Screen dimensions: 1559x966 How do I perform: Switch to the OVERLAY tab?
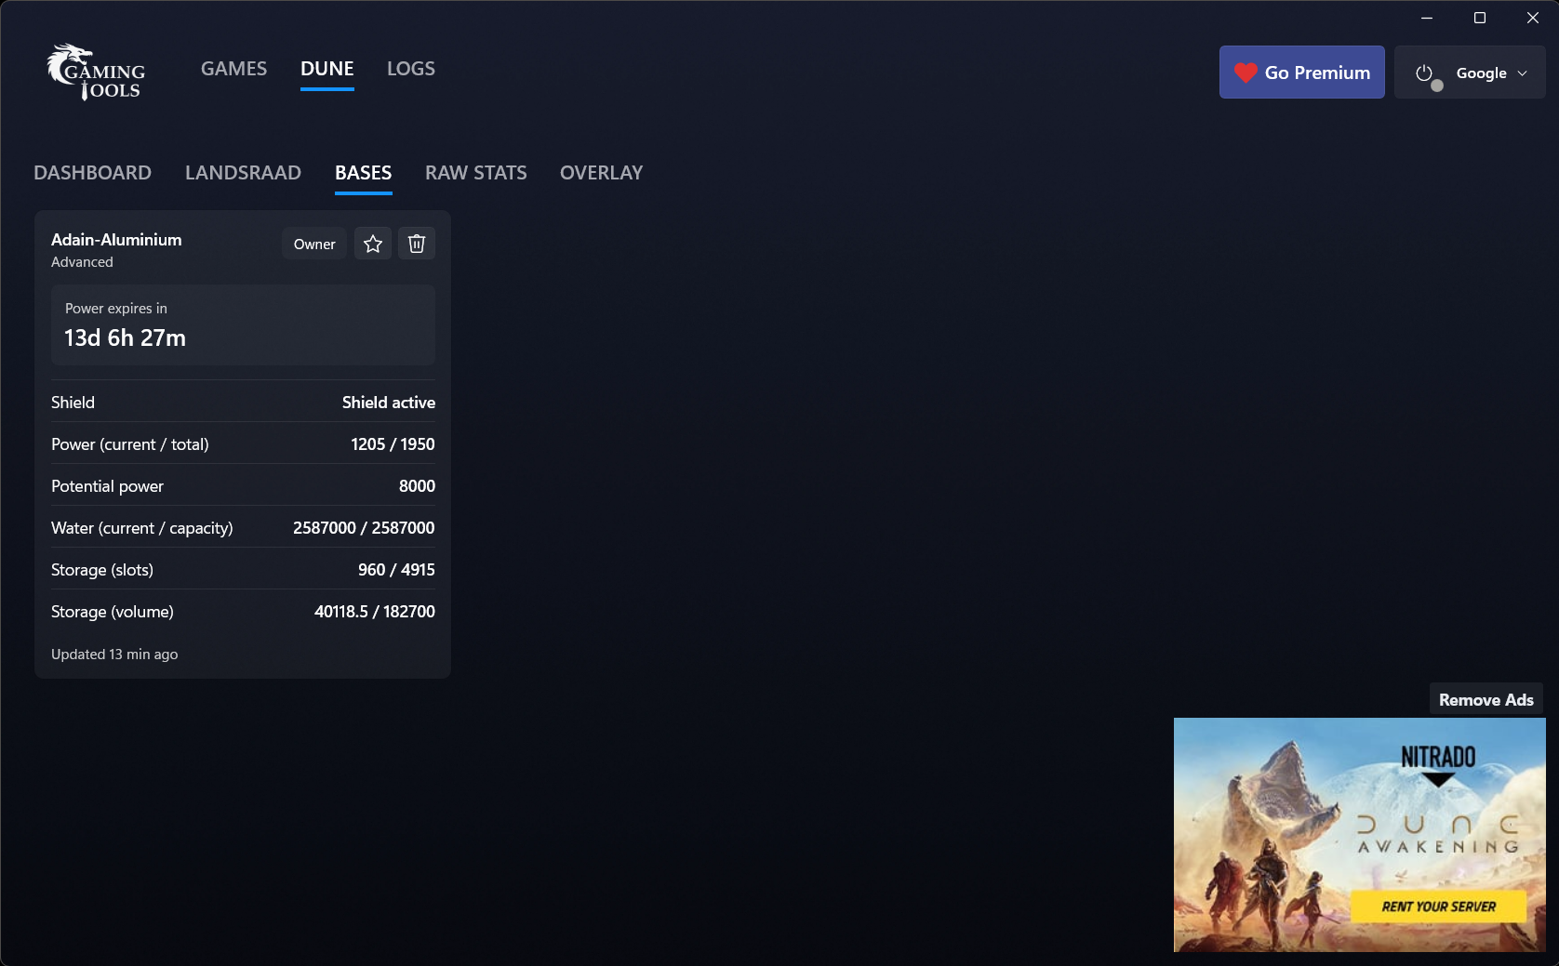601,173
